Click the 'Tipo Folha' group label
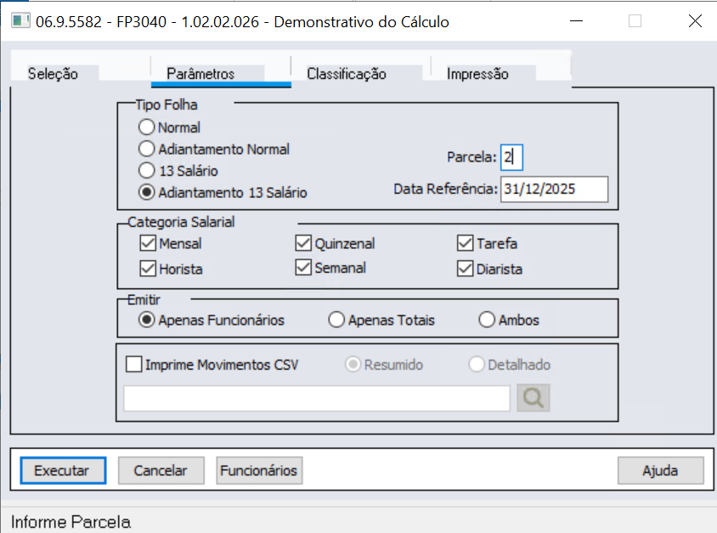Image resolution: width=717 pixels, height=533 pixels. coord(167,105)
